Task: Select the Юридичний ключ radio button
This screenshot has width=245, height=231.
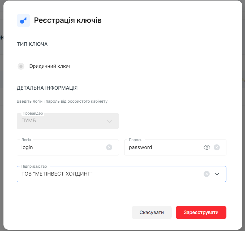Action: pyautogui.click(x=21, y=66)
